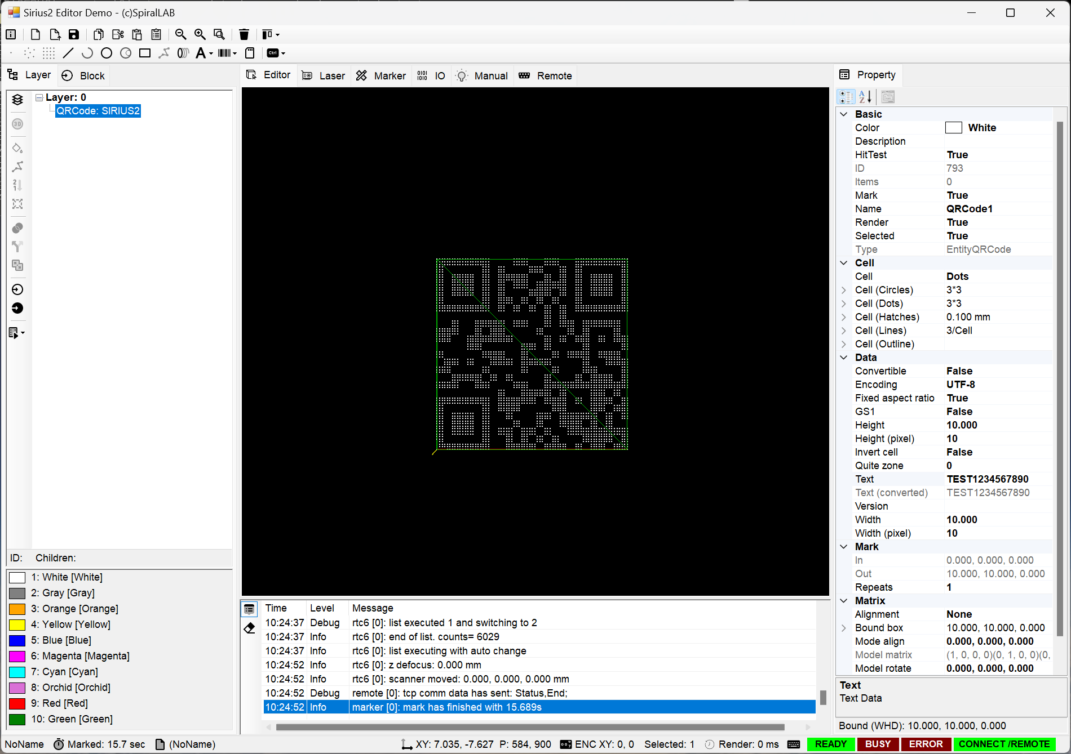Collapse the Matrix property category
The image size is (1071, 754).
point(844,601)
